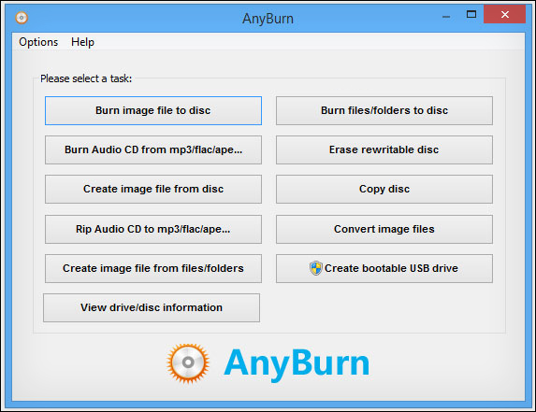Click the AnyBurn disc icon in title bar

pos(22,18)
